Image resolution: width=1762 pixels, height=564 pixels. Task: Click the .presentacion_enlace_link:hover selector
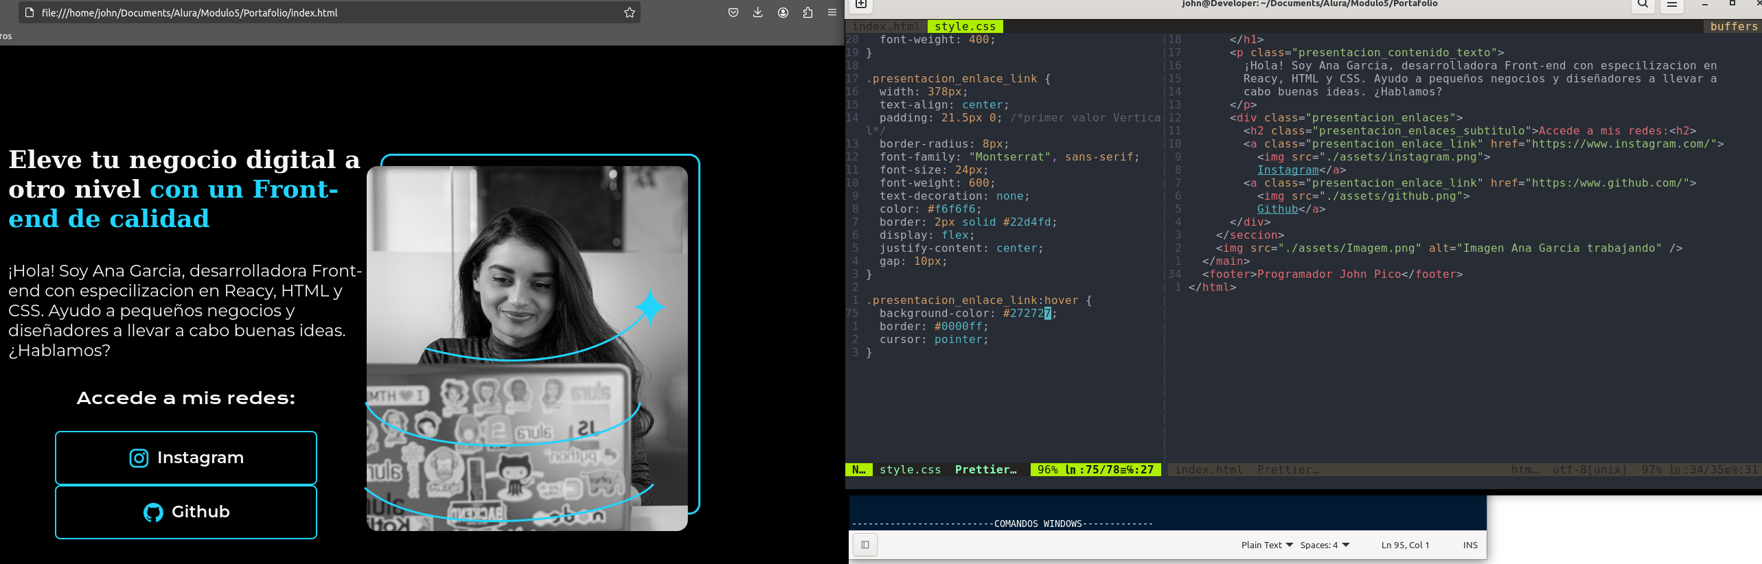tap(972, 300)
